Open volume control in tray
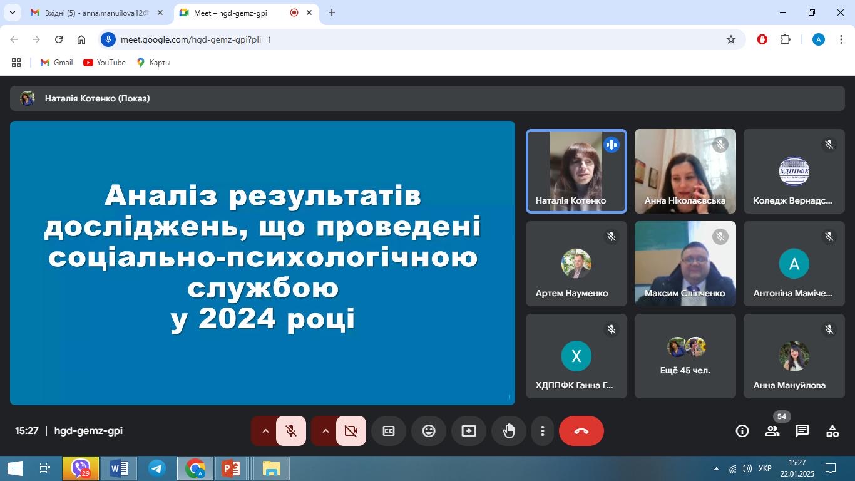The image size is (855, 481). [x=746, y=468]
